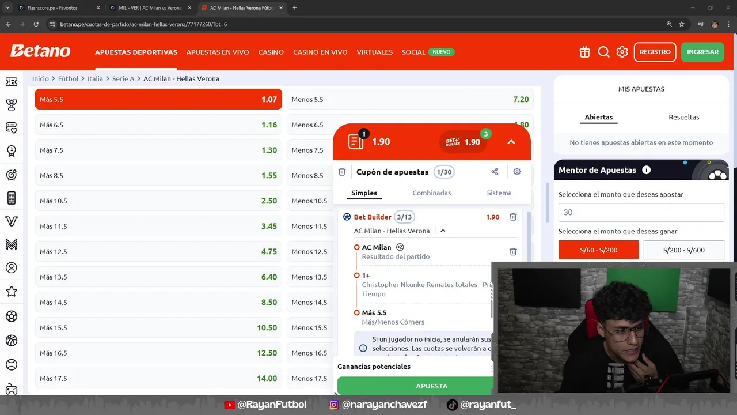
Task: Reload the browser page
Action: click(x=36, y=24)
